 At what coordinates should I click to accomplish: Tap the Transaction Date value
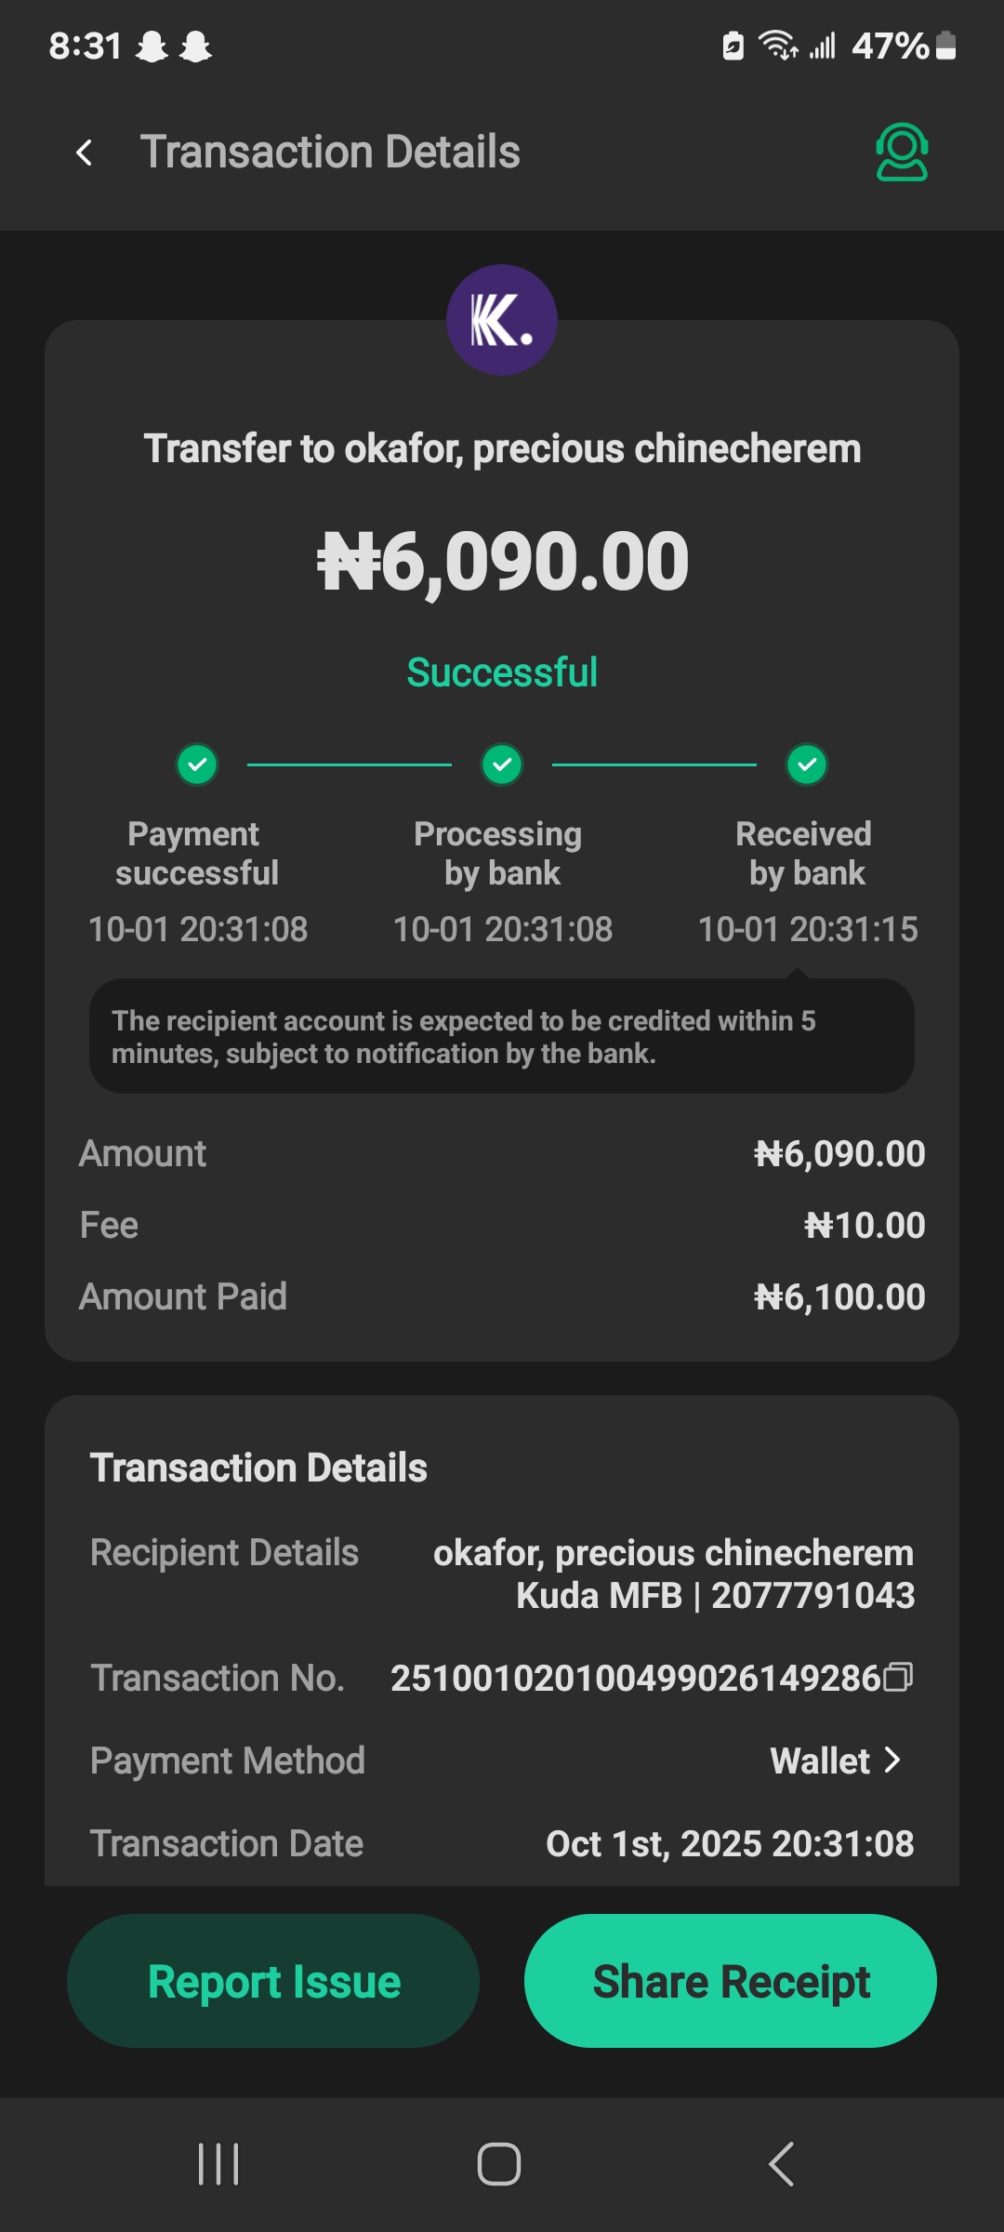pos(730,1843)
